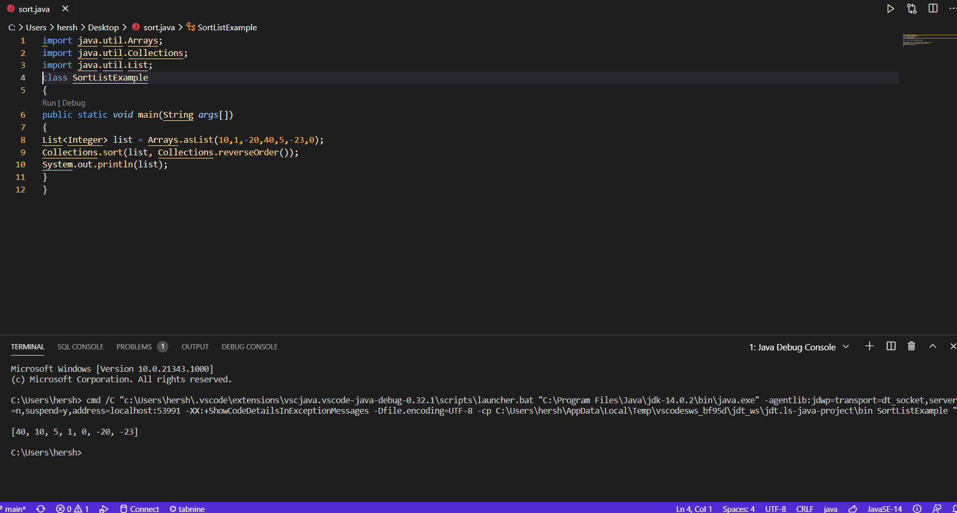Screen dimensions: 957x513
Task: Open the info icon in the status bar
Action: point(917,509)
